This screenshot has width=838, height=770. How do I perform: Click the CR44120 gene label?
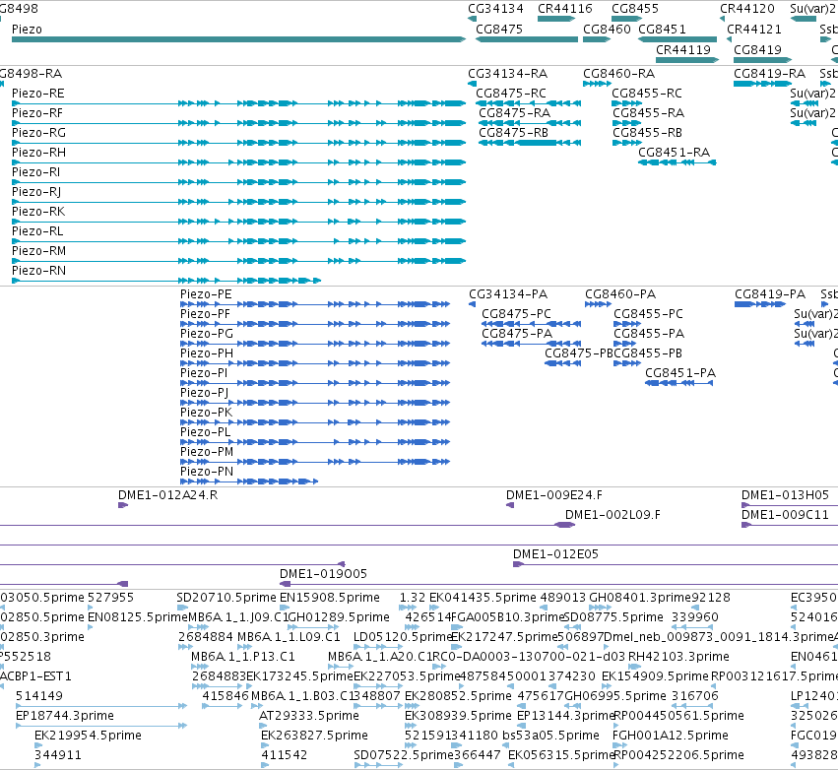click(x=747, y=9)
